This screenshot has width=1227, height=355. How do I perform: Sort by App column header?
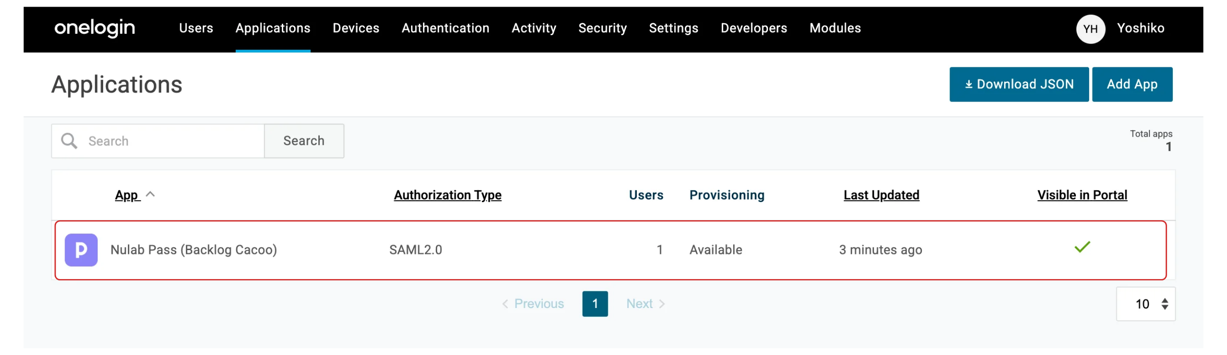[127, 195]
